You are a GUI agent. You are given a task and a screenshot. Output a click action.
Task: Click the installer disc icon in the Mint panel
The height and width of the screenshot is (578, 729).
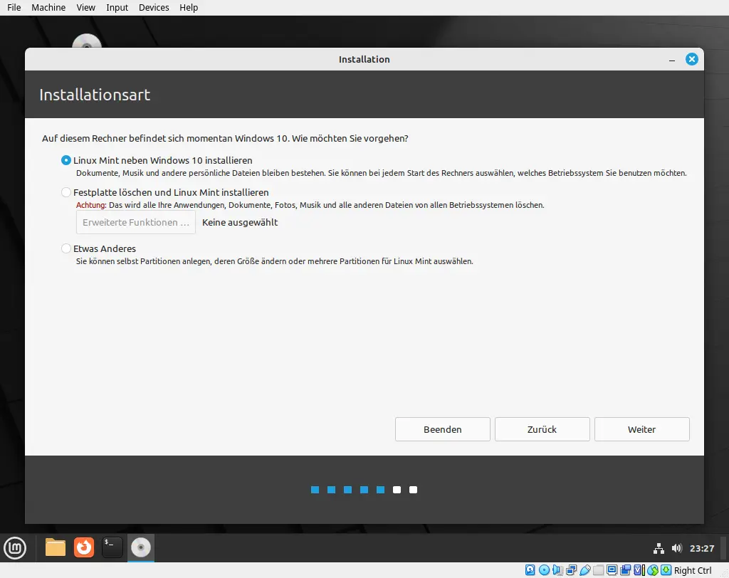pyautogui.click(x=141, y=547)
